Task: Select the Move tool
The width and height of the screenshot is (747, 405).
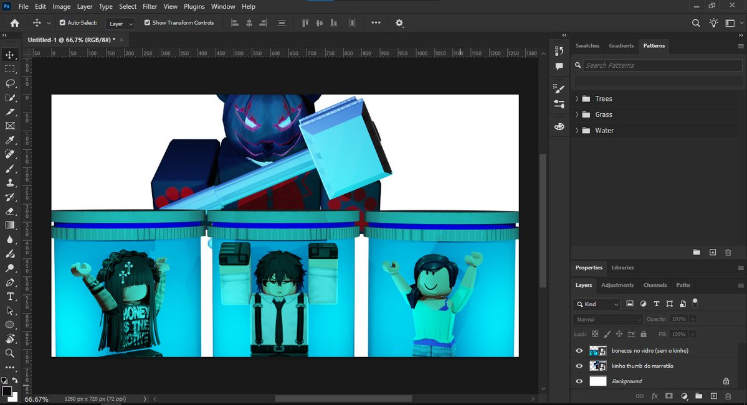Action: point(10,55)
